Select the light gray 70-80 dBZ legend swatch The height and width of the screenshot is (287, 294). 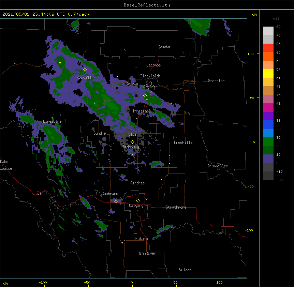click(268, 31)
